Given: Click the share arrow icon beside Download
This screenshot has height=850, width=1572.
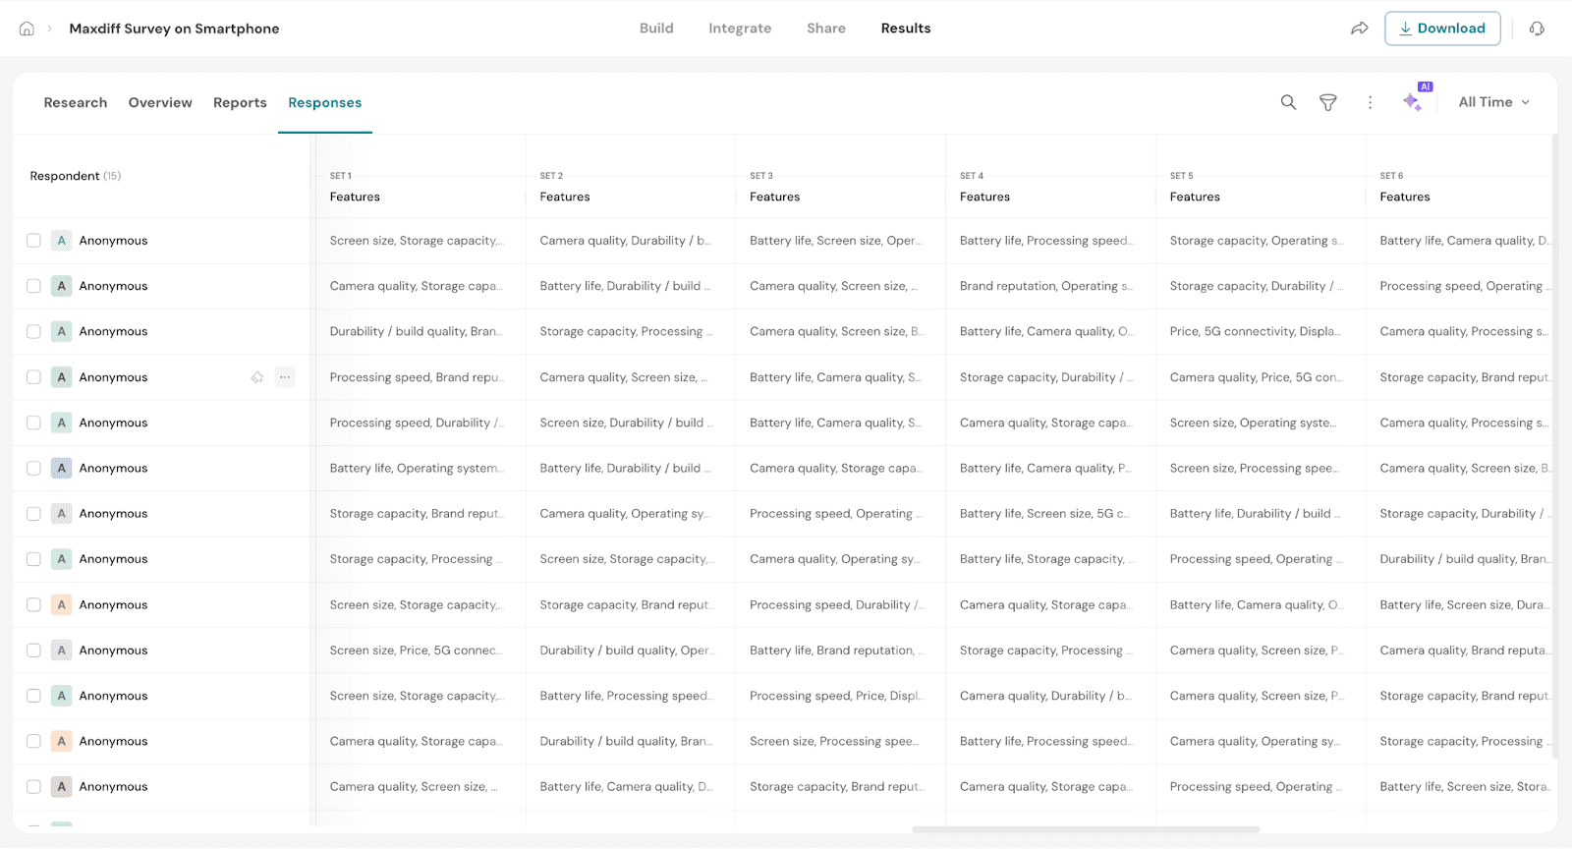Looking at the screenshot, I should coord(1360,28).
